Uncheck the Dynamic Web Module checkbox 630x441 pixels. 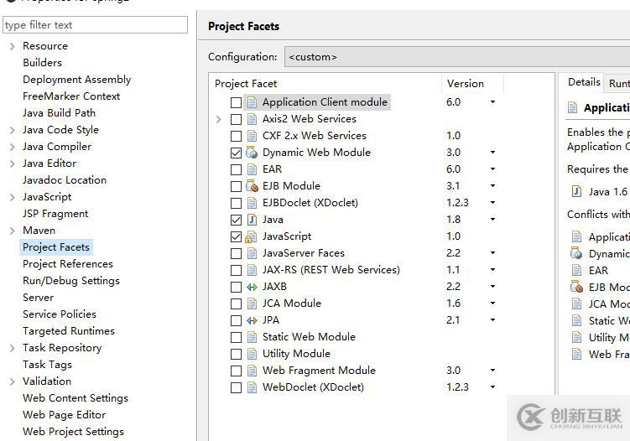tap(236, 153)
